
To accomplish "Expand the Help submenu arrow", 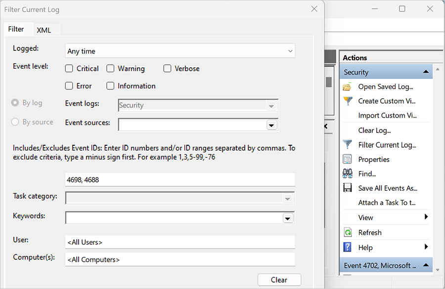I will [426, 247].
